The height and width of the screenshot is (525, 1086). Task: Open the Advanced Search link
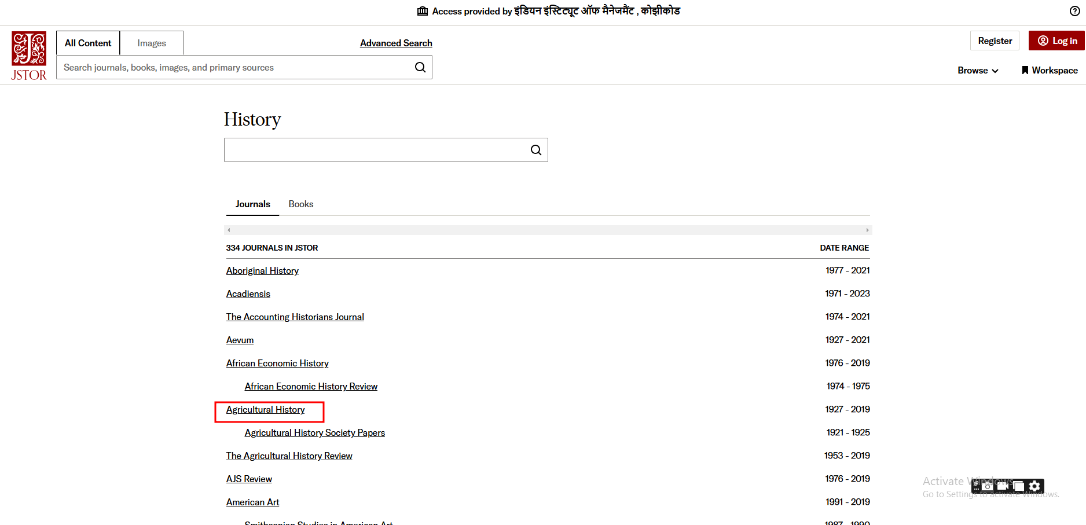pos(396,43)
